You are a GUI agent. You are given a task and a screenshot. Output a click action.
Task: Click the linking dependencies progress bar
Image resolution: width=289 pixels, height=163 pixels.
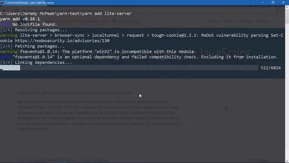click(x=129, y=68)
